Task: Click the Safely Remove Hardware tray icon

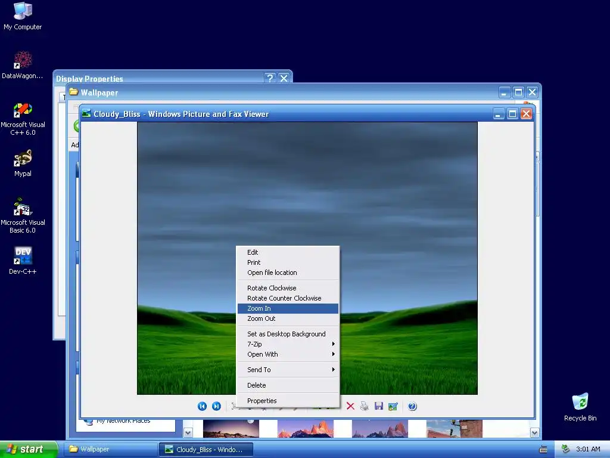Action: (x=566, y=449)
